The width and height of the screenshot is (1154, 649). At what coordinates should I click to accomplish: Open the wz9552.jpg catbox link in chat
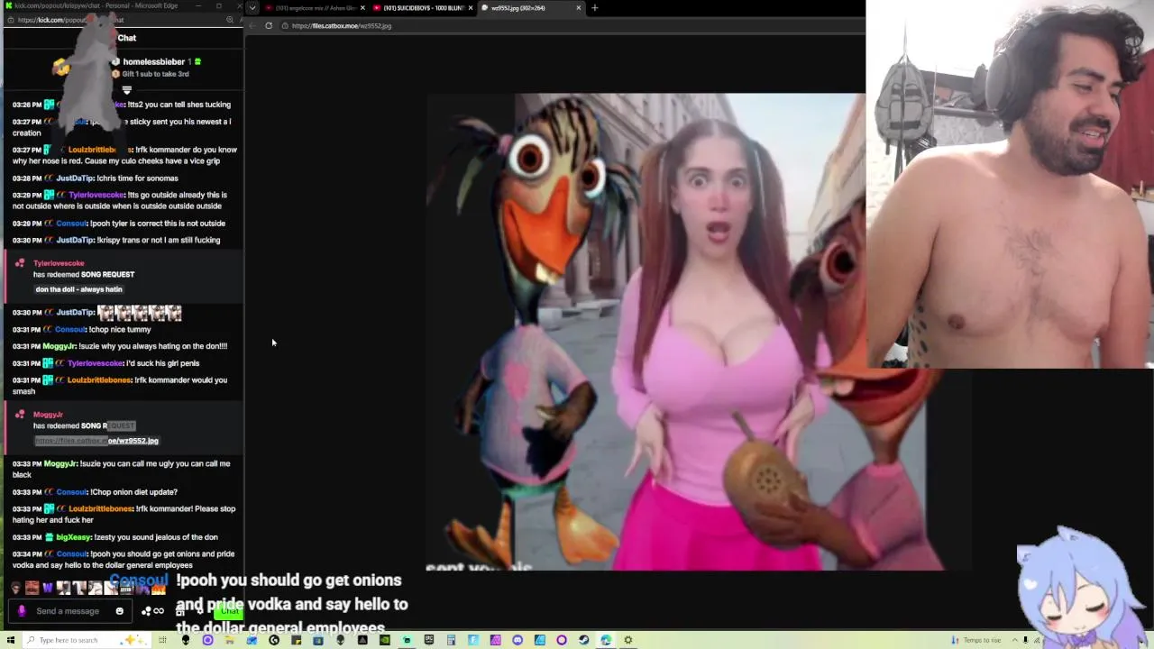pos(96,441)
